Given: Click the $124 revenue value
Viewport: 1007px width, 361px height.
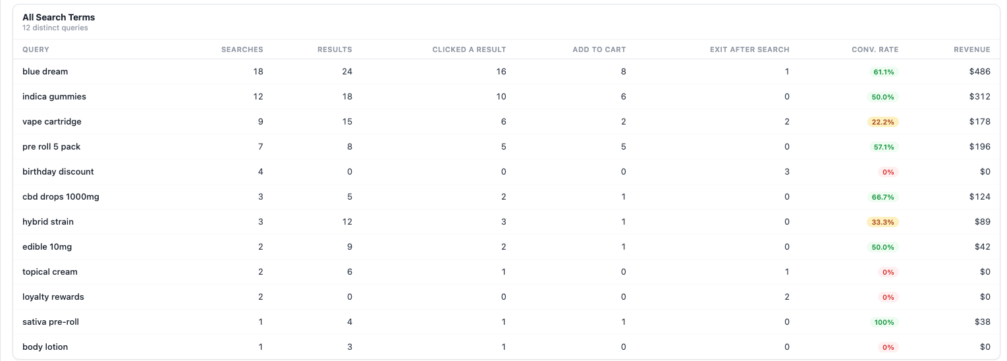Looking at the screenshot, I should click(x=980, y=197).
